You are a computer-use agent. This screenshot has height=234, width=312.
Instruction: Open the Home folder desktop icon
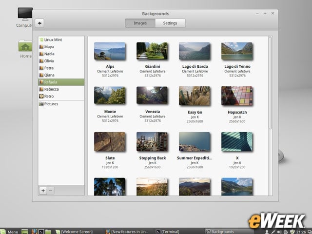(25, 49)
